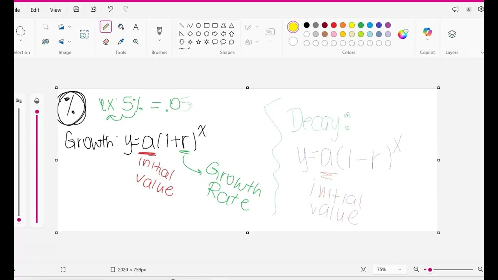Viewport: 498px width, 280px height.
Task: Select the Magnifier tool
Action: pyautogui.click(x=136, y=42)
